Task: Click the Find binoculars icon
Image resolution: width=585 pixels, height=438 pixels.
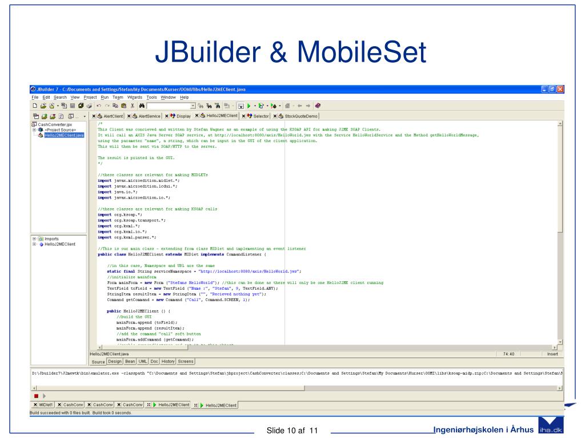Action: (142, 106)
